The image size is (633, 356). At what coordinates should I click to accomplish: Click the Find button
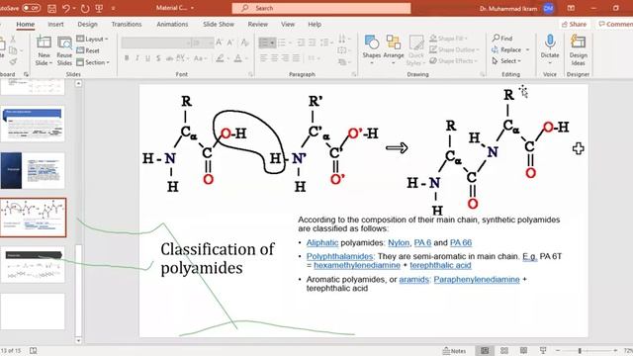(x=502, y=39)
